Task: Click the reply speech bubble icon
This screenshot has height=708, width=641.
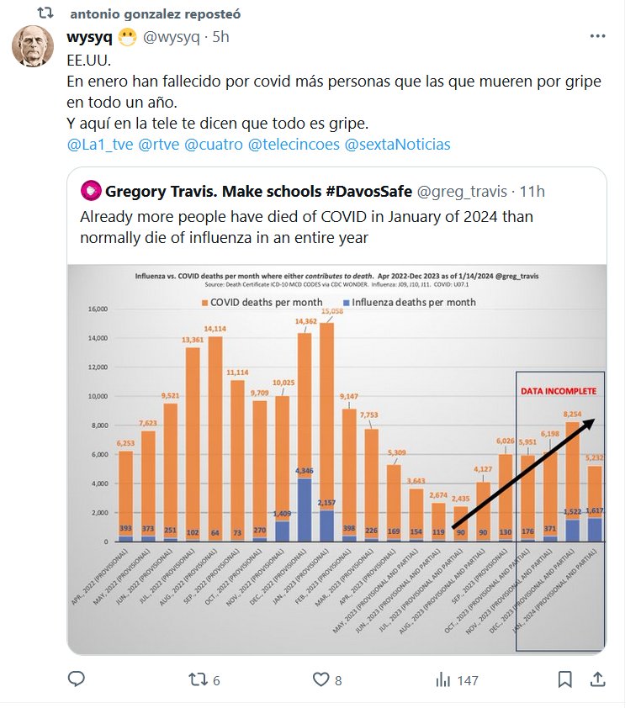Action: click(77, 679)
